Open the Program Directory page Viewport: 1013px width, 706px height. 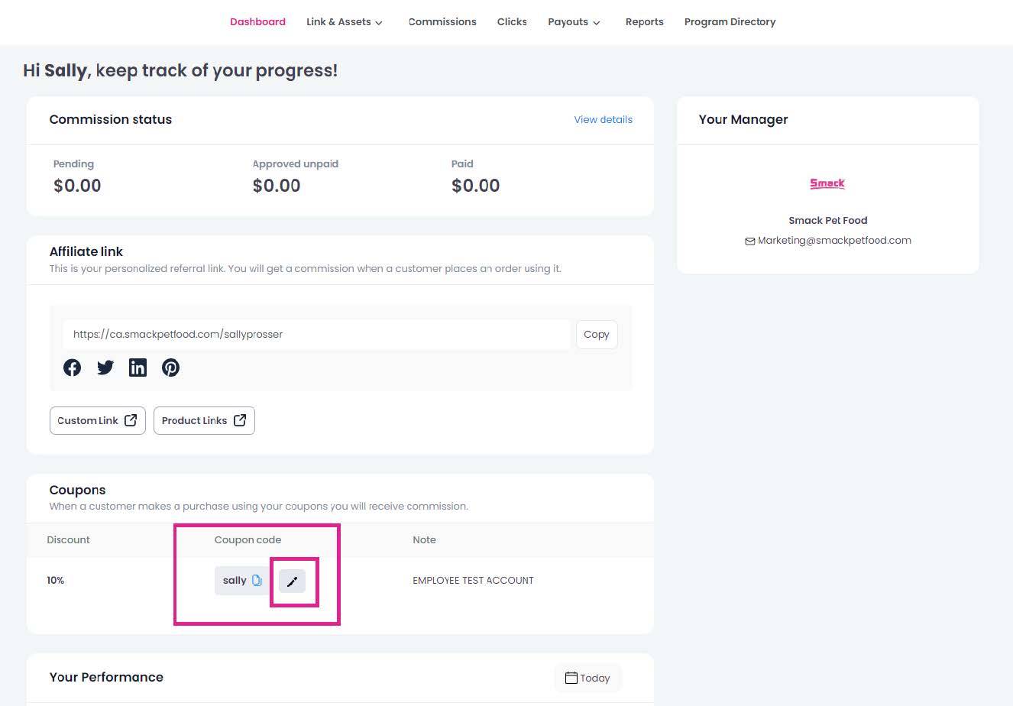pos(730,22)
